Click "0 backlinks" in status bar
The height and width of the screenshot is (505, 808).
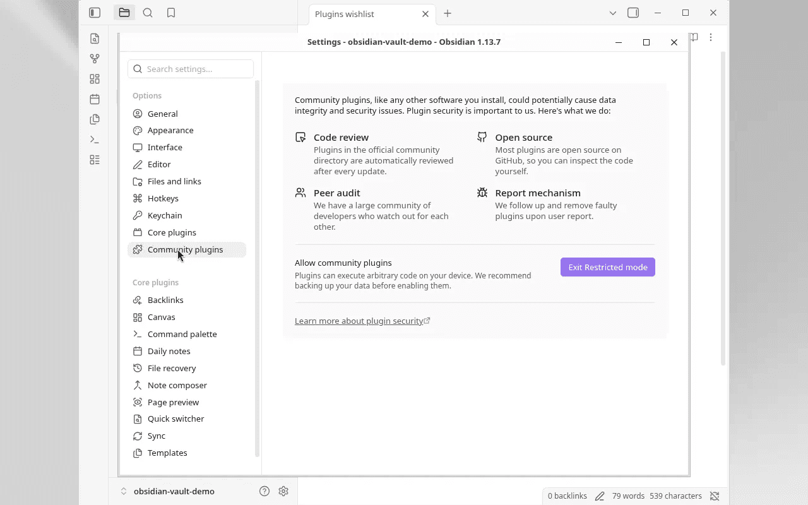567,496
